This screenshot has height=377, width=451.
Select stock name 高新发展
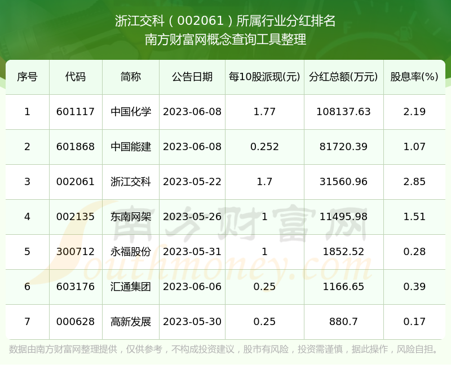131,322
